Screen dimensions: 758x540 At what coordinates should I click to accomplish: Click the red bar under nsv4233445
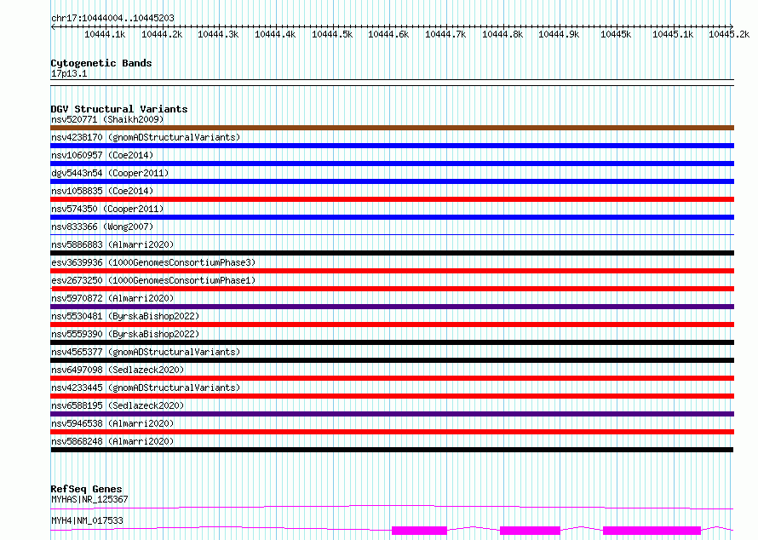coord(392,396)
